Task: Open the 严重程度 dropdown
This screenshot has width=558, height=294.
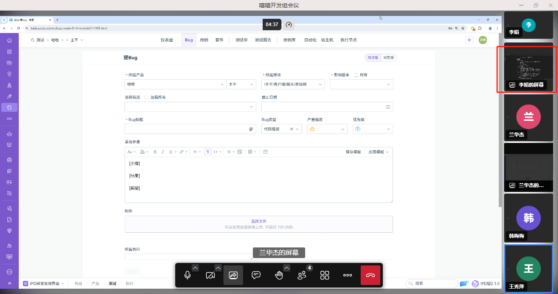Action: coord(327,129)
